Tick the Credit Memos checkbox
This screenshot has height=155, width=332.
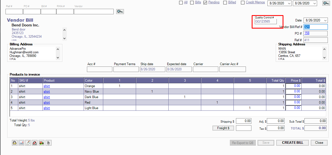point(243,3)
